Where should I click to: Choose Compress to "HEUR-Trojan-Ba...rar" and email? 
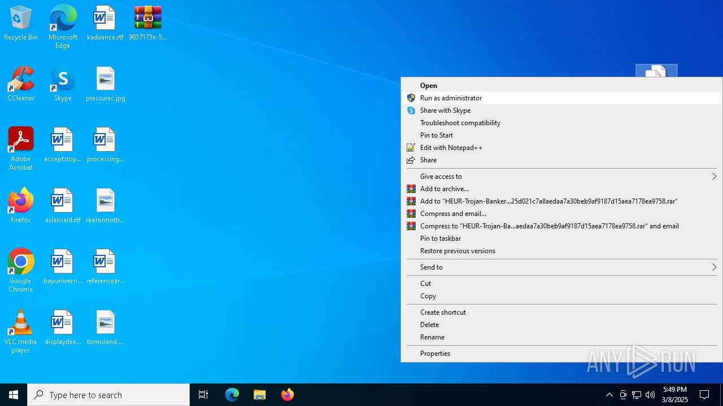tap(561, 226)
